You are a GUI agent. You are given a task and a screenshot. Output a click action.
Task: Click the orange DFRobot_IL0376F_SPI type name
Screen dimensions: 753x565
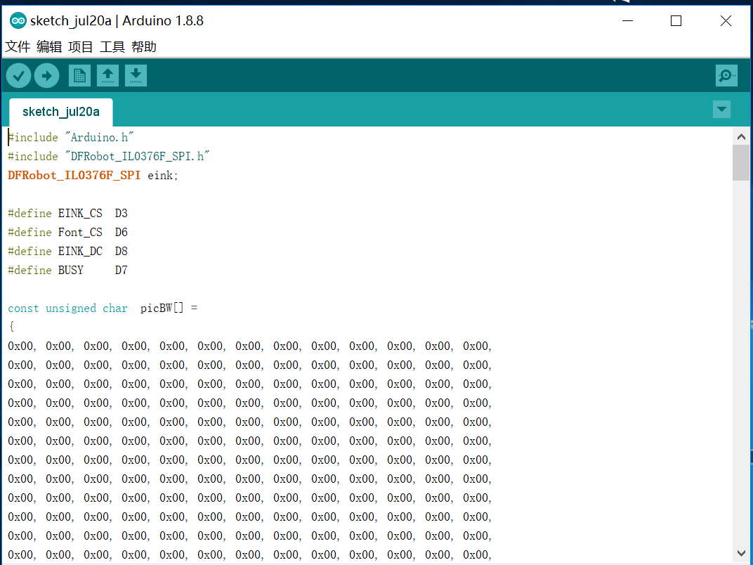click(x=74, y=176)
